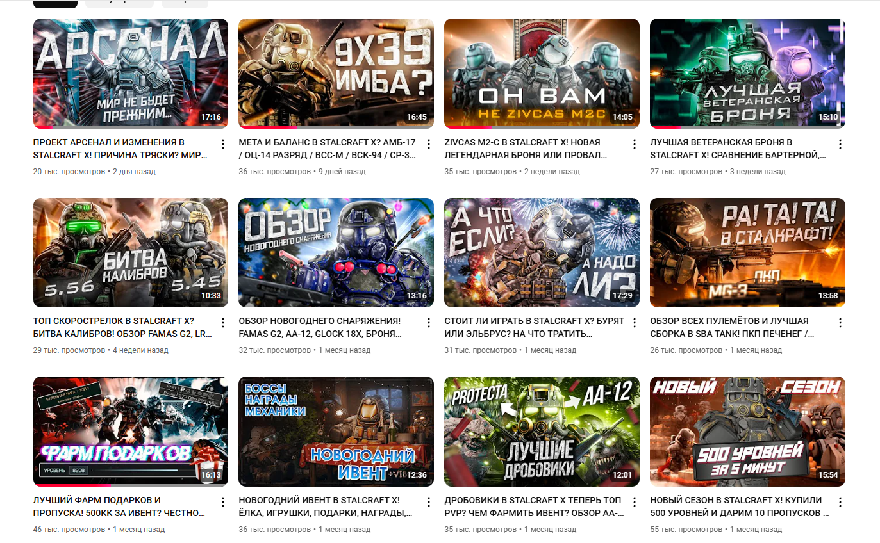Click text 31 тыс. просмотров • 1 месяц назад

pos(510,350)
